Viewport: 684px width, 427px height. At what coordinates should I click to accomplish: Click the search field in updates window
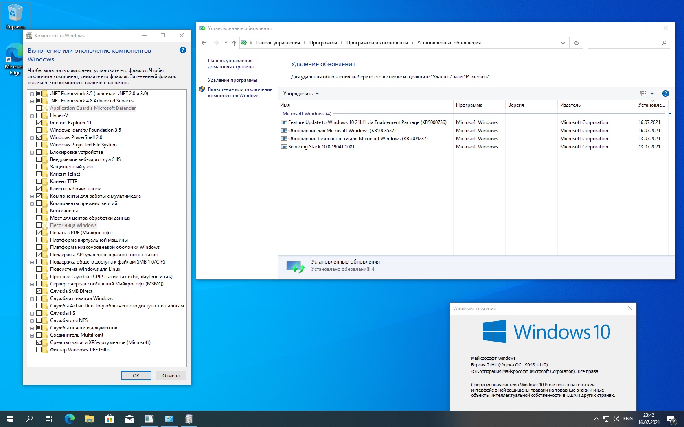click(625, 43)
